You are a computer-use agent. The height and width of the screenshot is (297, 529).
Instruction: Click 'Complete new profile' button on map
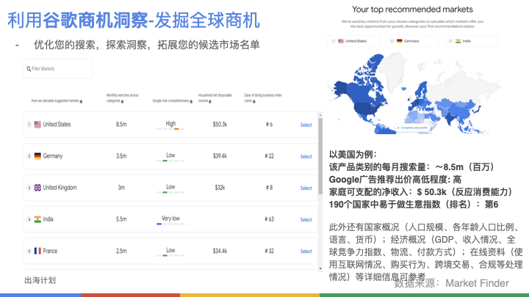(x=412, y=128)
